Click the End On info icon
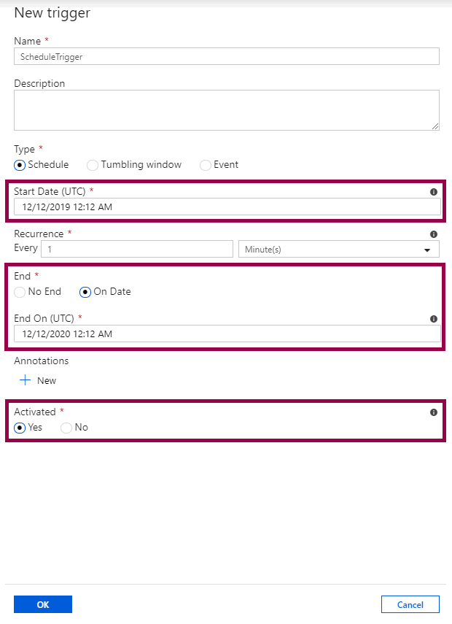 coord(433,318)
